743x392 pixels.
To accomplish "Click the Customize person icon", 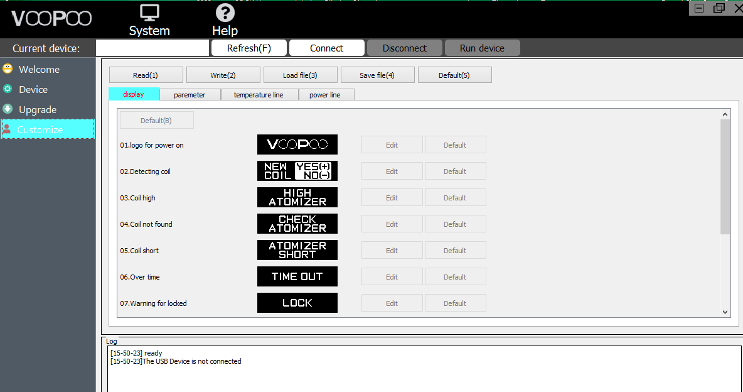I will click(x=7, y=129).
